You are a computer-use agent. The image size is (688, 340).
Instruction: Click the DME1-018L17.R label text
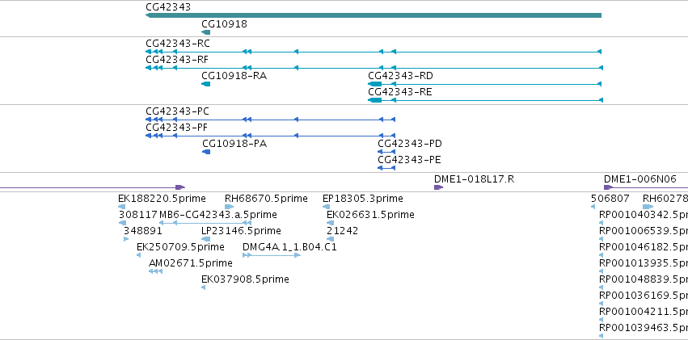pos(474,179)
